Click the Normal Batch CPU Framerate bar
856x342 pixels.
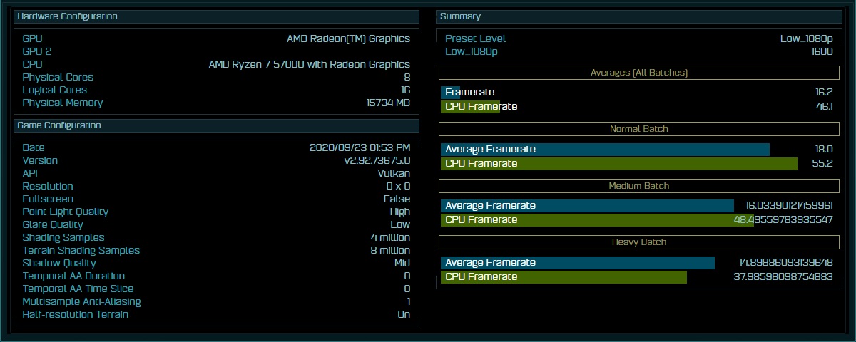point(619,164)
